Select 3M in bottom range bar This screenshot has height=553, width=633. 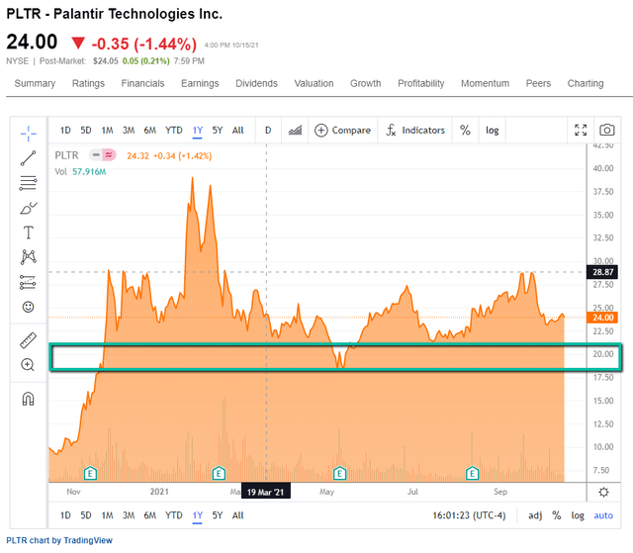point(129,515)
